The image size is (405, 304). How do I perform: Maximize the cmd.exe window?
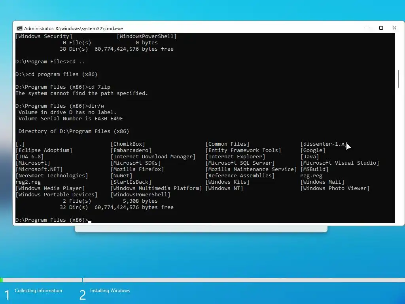381,28
